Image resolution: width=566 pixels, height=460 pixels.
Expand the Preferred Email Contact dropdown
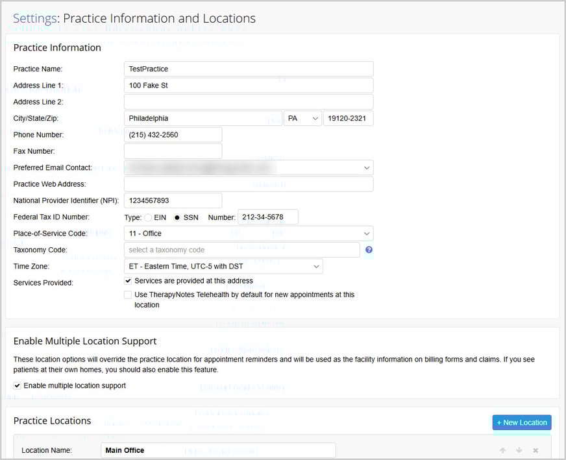click(249, 168)
